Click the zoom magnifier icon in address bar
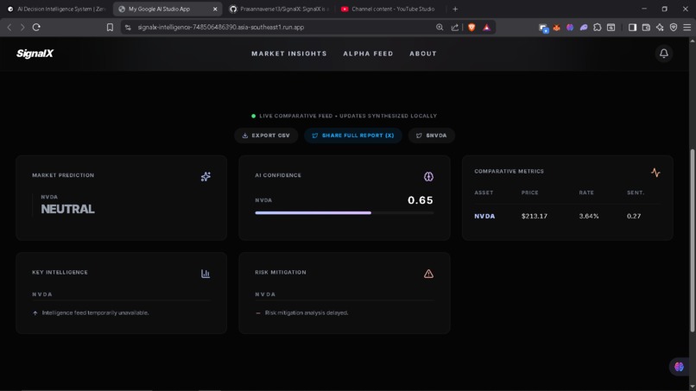 click(440, 27)
